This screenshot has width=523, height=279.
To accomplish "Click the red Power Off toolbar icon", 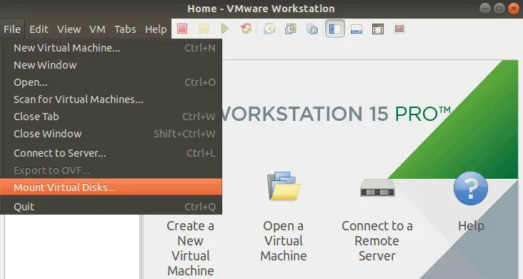I will tap(182, 29).
